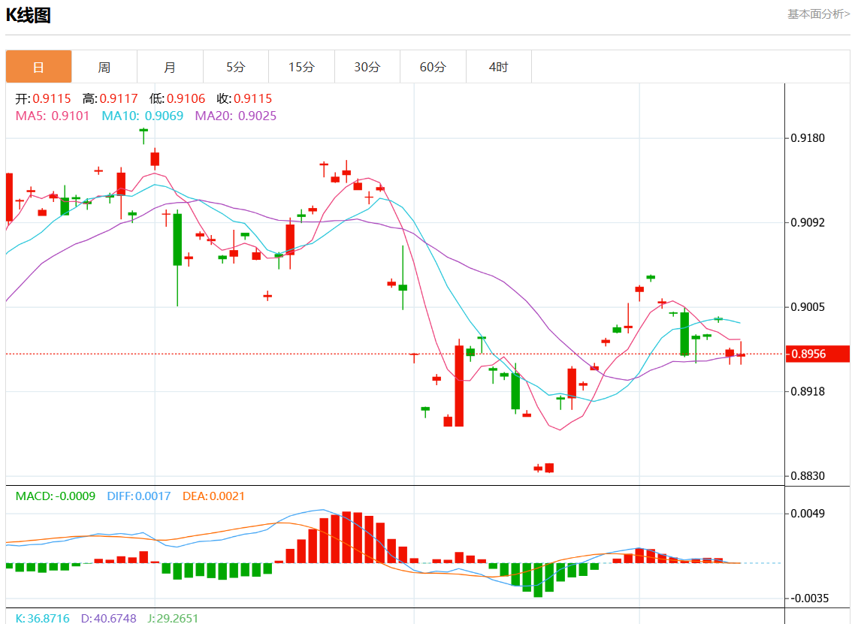Click the 0.9180 price axis label

pyautogui.click(x=808, y=138)
